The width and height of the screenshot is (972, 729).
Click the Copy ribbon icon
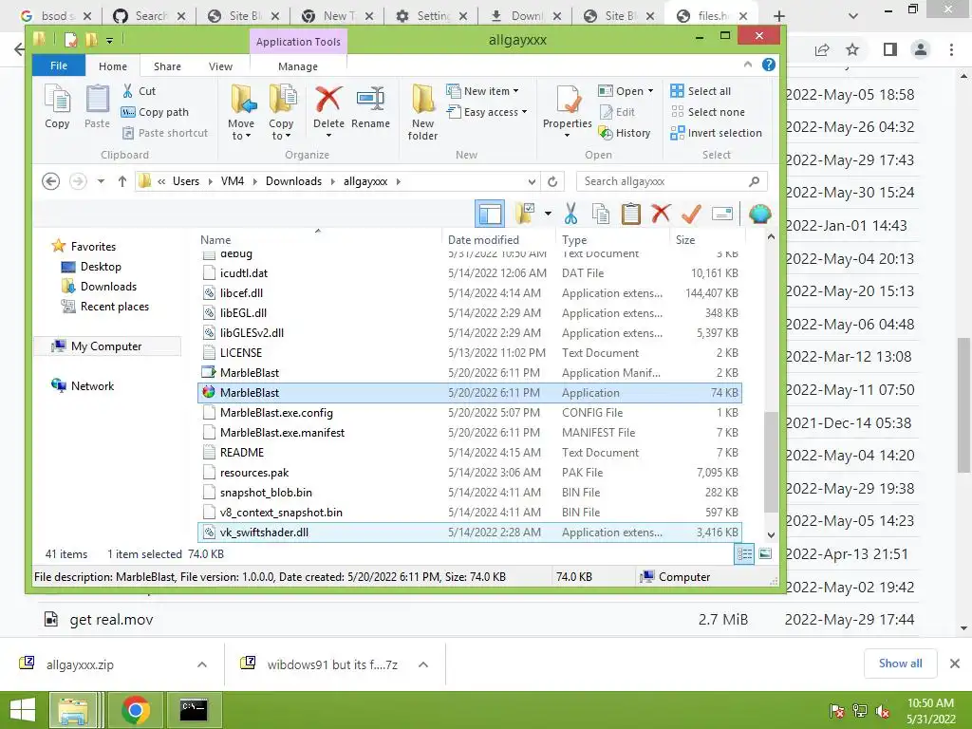pos(57,106)
